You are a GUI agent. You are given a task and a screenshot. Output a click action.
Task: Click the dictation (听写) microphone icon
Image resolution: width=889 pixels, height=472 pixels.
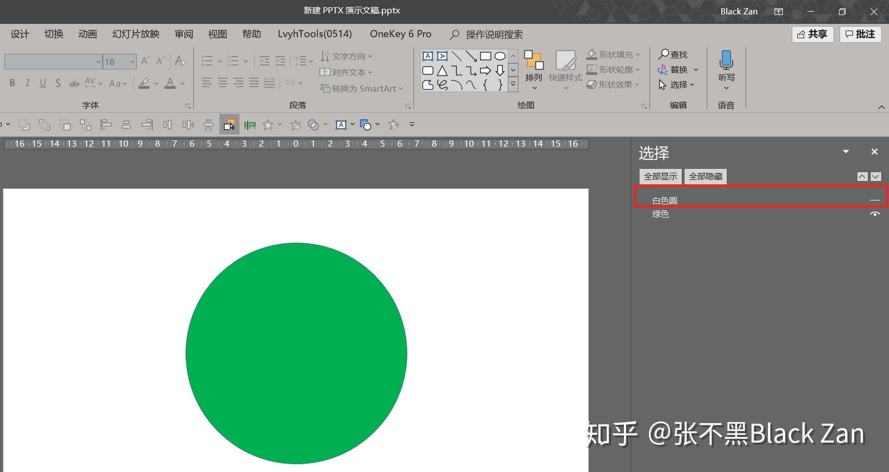pos(726,60)
